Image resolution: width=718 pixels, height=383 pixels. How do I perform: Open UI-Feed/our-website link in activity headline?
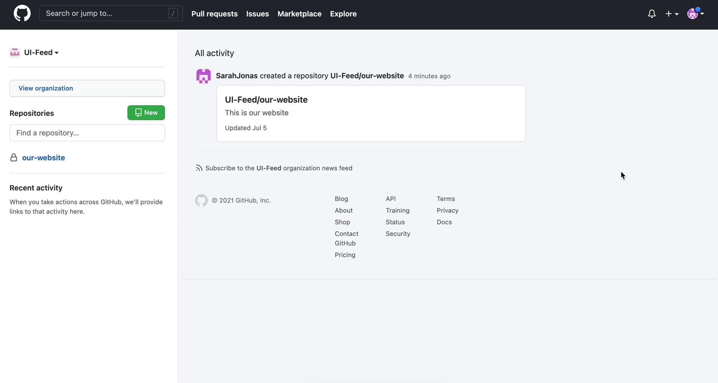pyautogui.click(x=367, y=76)
